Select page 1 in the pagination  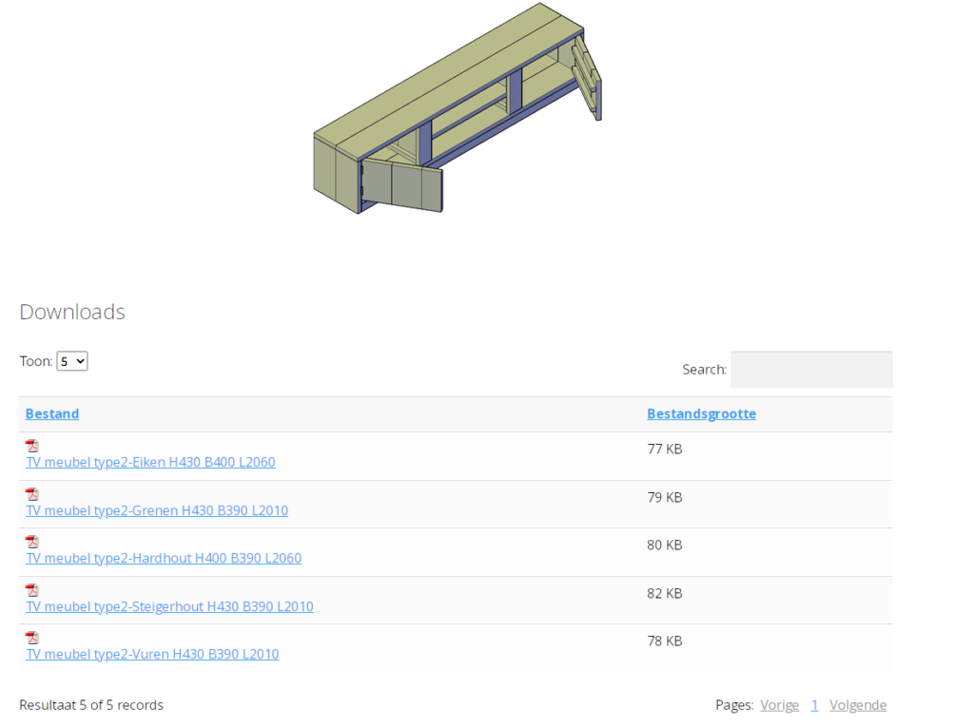click(x=814, y=704)
